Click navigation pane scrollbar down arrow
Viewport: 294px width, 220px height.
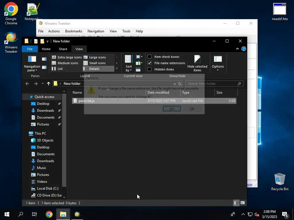coord(64,197)
